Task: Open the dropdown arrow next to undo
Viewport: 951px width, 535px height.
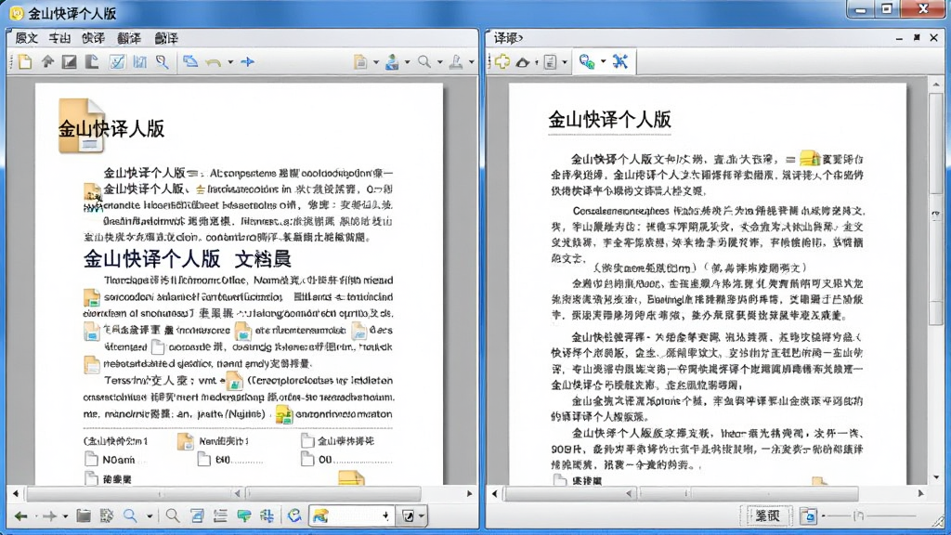Action: [230, 62]
